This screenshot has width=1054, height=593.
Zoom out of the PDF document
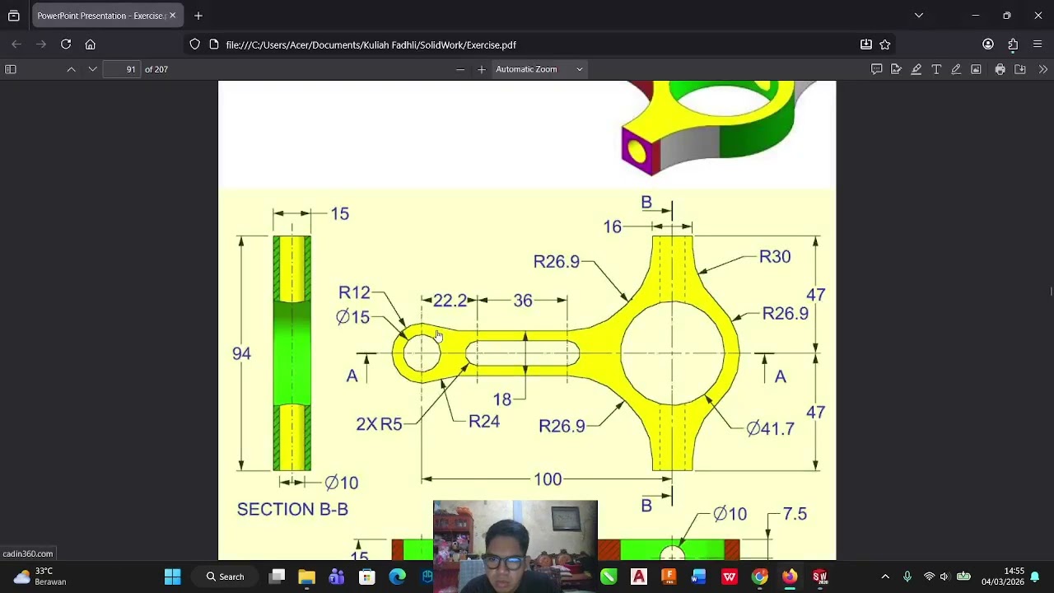pyautogui.click(x=460, y=69)
